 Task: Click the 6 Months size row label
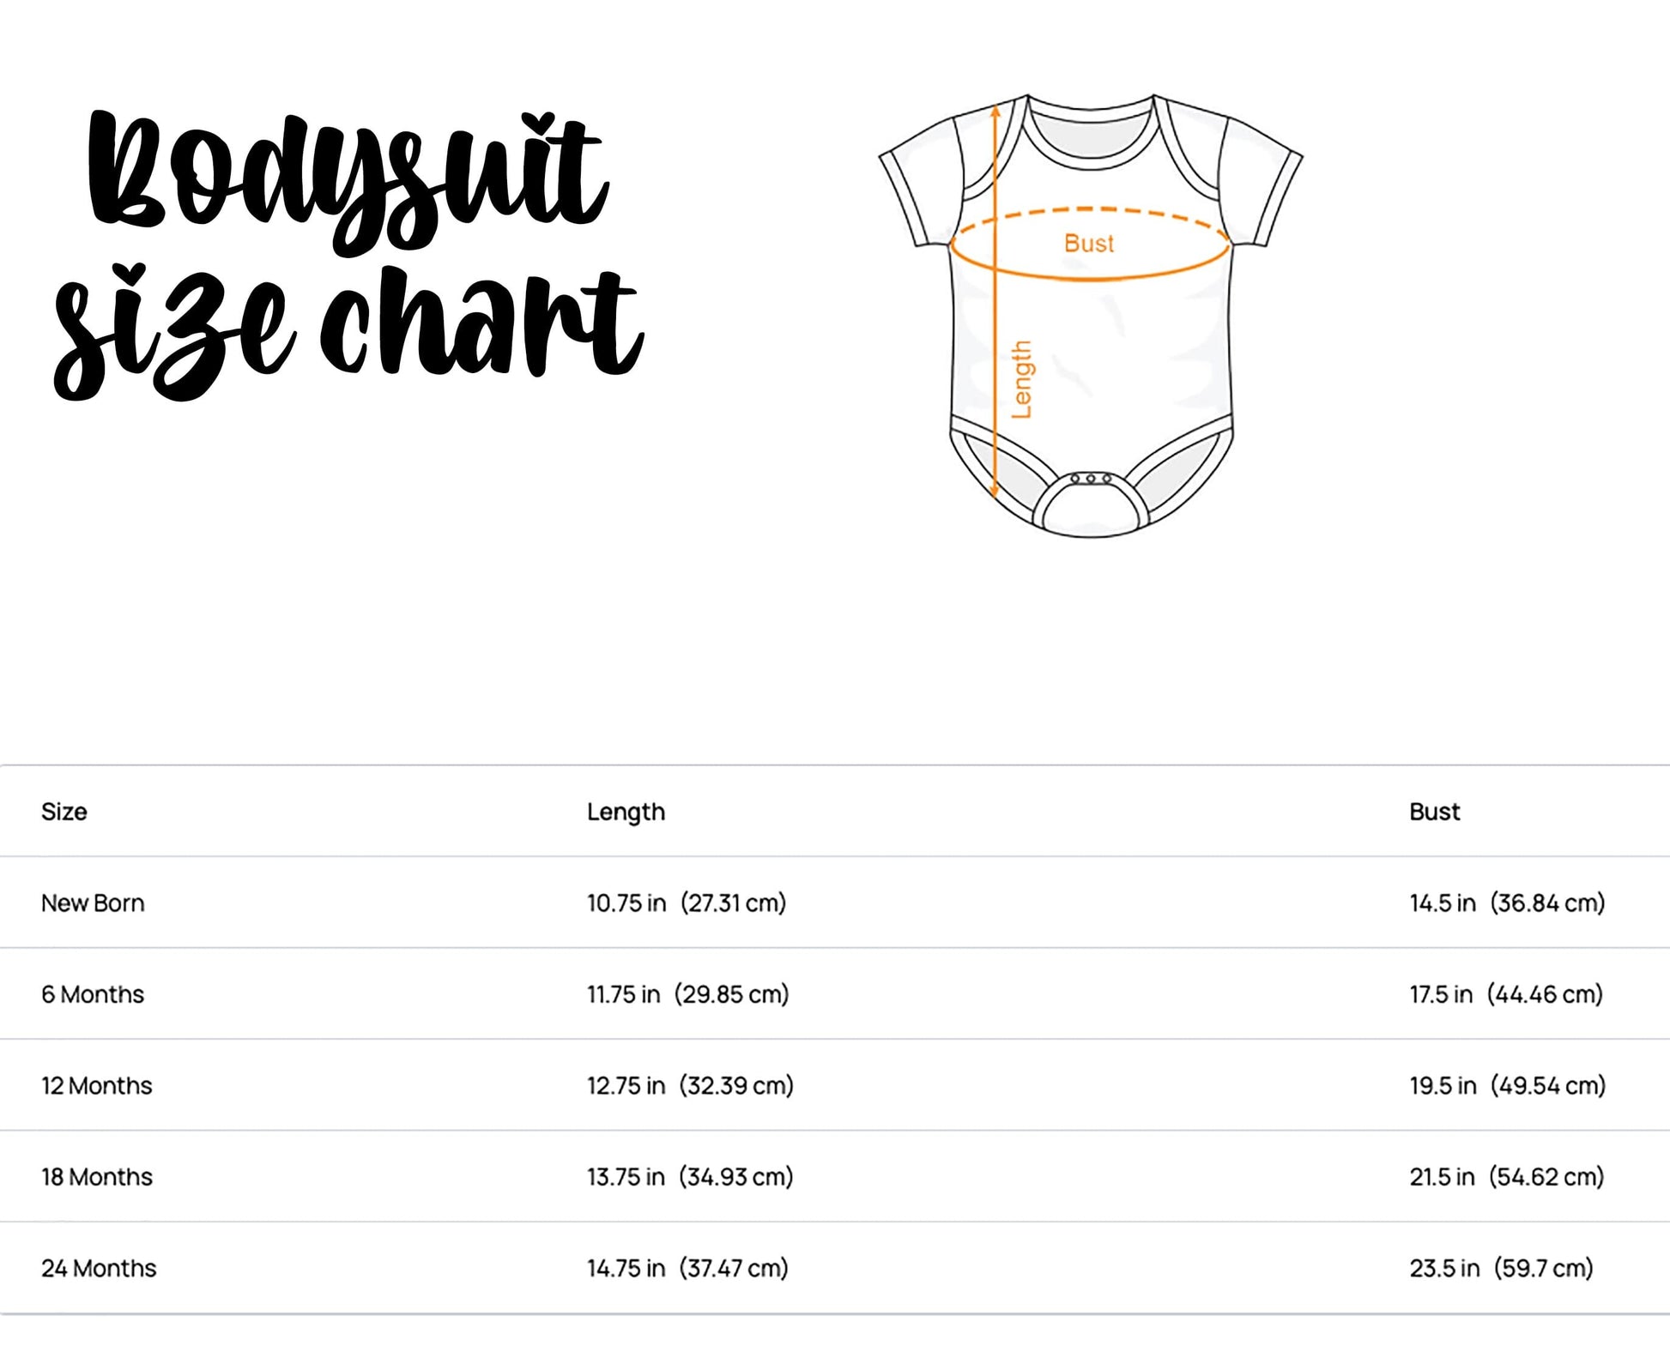(93, 994)
